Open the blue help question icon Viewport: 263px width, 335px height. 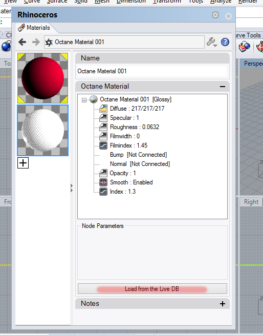point(225,42)
